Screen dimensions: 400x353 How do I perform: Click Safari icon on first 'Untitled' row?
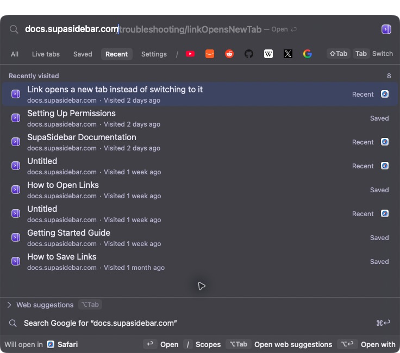click(385, 166)
